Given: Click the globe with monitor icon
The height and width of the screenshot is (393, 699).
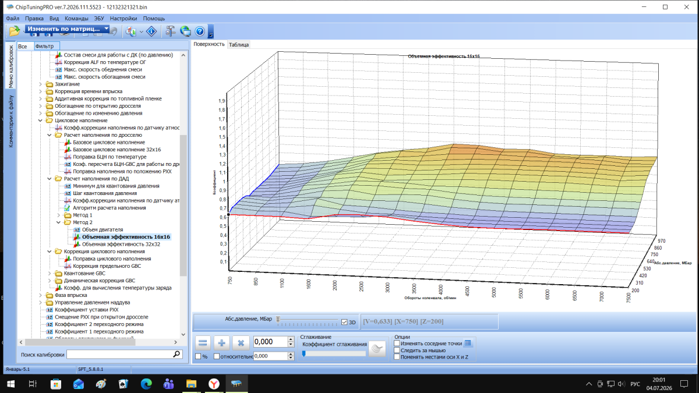Looking at the screenshot, I should [186, 31].
